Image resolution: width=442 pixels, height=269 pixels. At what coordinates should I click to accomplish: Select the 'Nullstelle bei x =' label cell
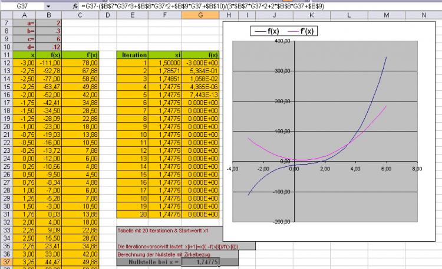150,261
